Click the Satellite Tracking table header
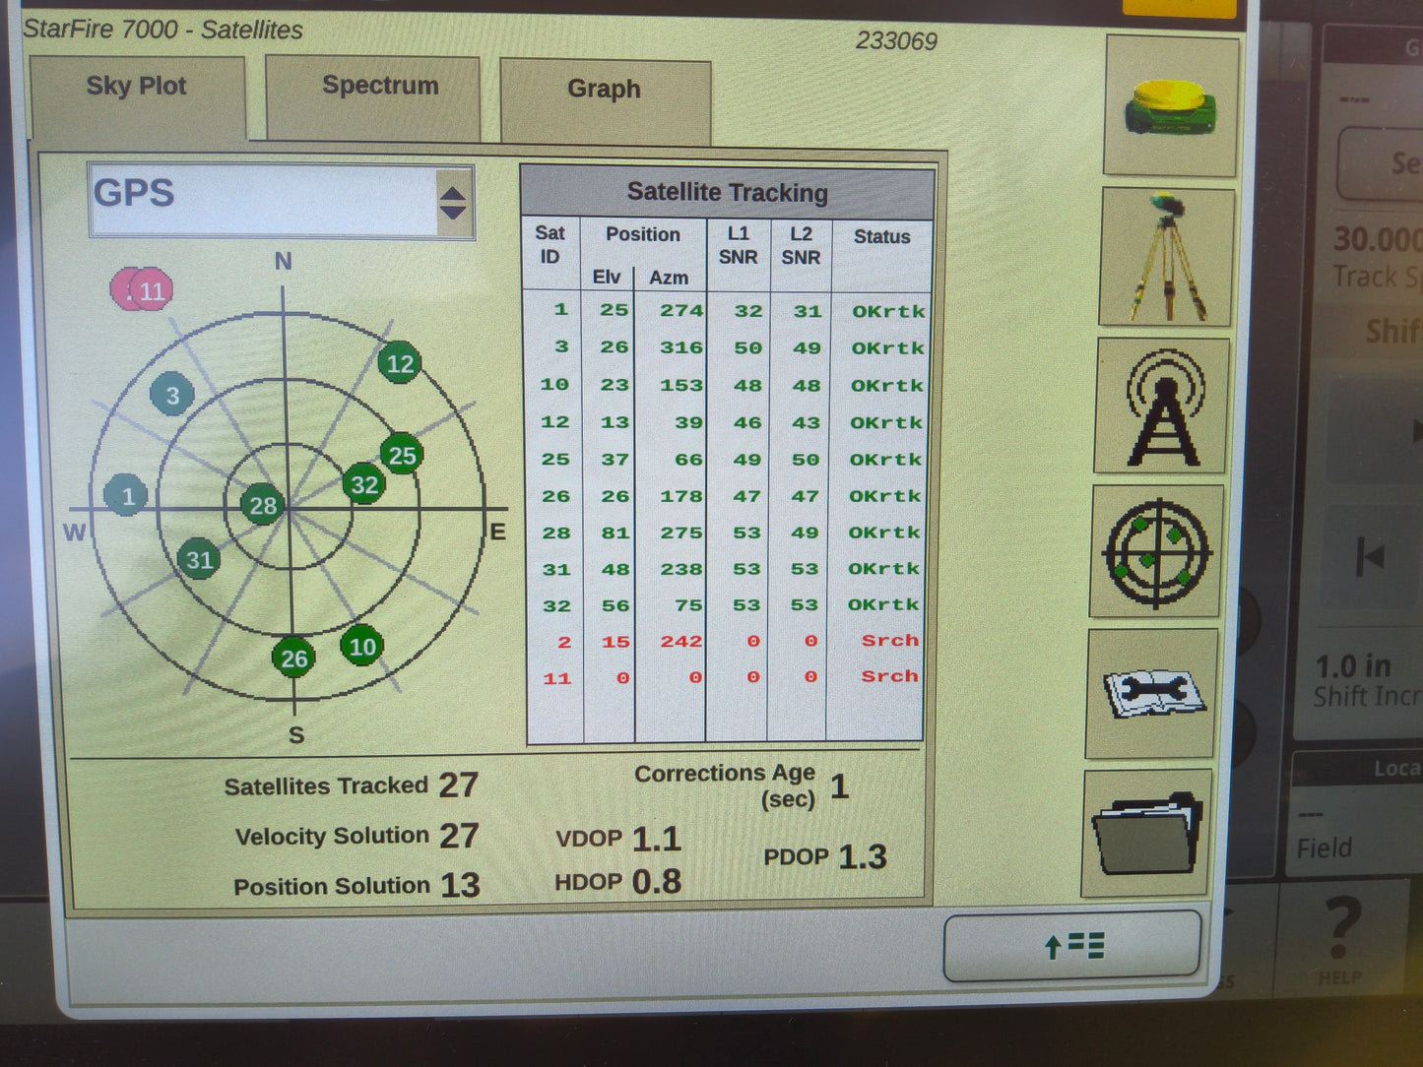1423x1067 pixels. (x=727, y=193)
